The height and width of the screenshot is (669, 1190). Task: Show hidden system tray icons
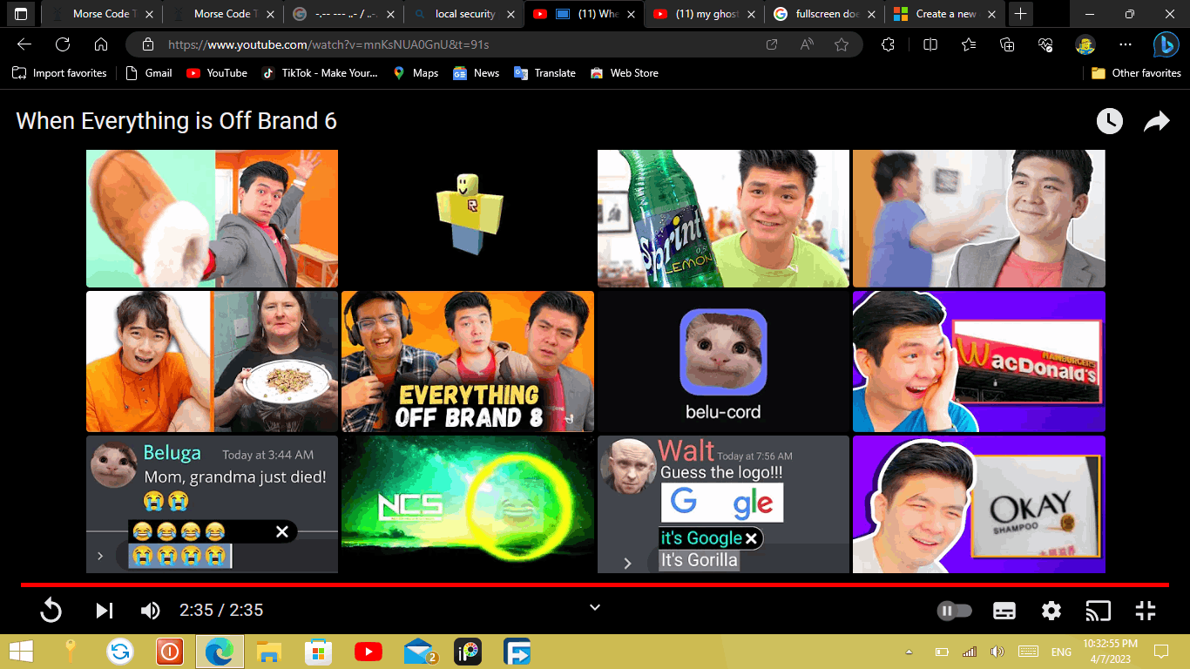tap(909, 652)
